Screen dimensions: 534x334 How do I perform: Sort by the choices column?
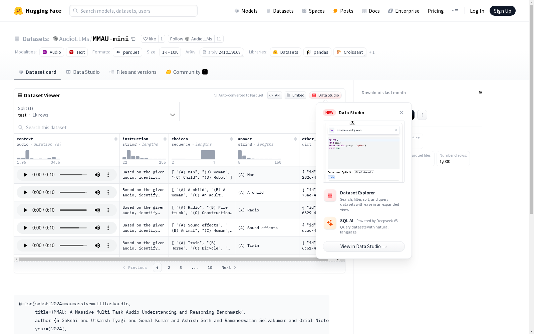click(231, 139)
